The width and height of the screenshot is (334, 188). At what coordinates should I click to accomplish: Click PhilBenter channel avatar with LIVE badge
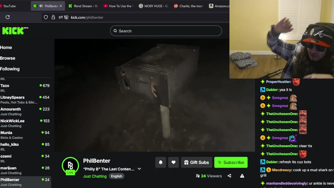(70, 166)
